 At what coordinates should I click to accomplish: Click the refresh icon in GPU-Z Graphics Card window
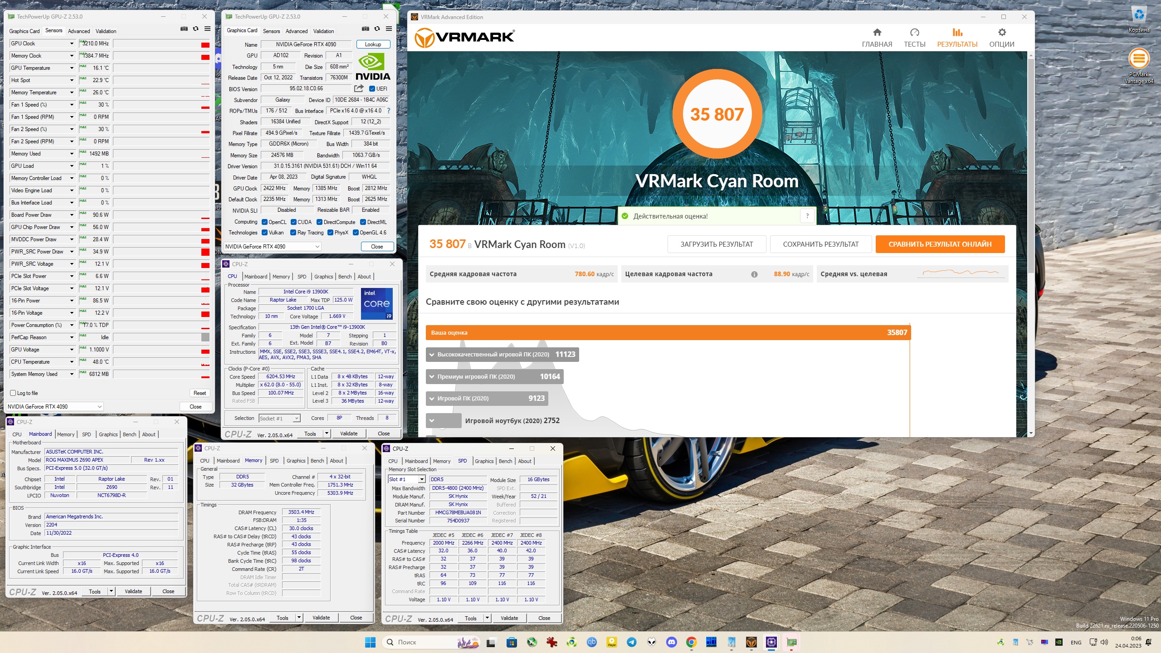tap(377, 29)
